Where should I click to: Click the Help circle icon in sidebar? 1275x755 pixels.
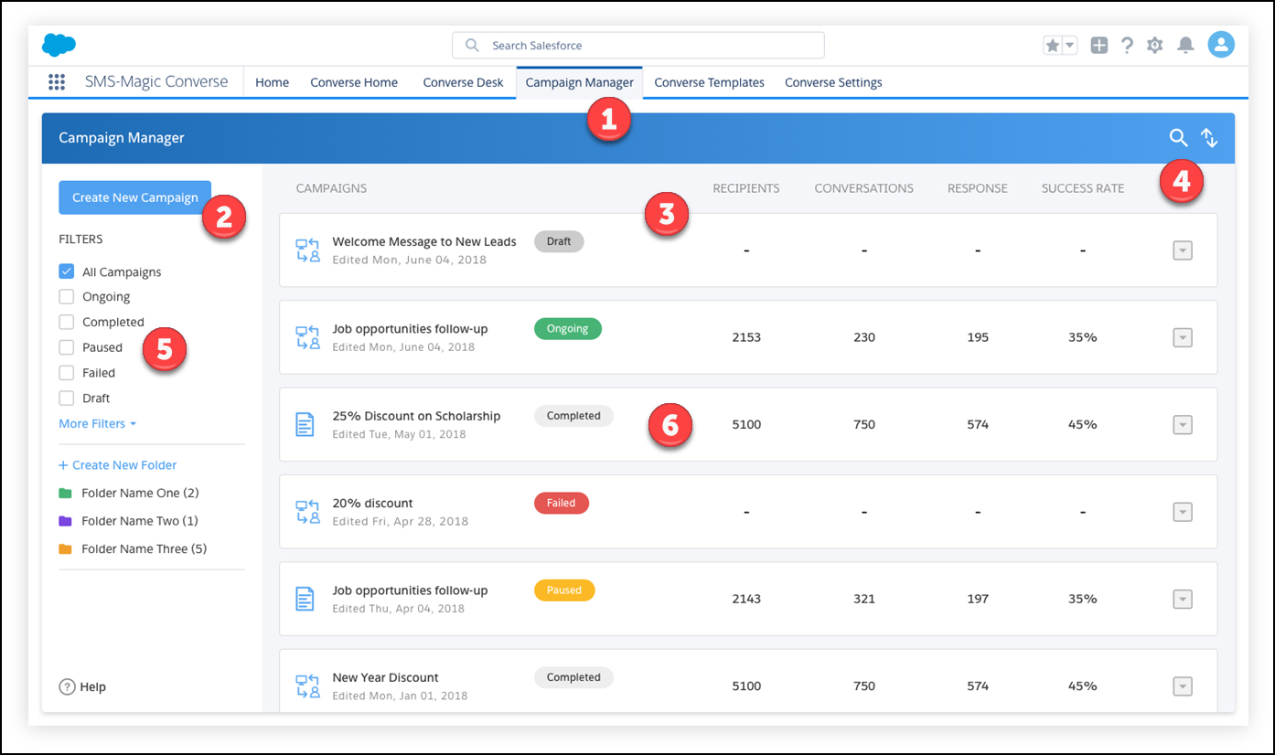[67, 686]
